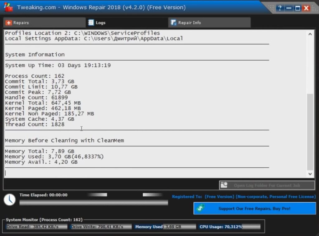This screenshot has height=236, width=319.
Task: Switch to the Repairs tab
Action: (44, 22)
